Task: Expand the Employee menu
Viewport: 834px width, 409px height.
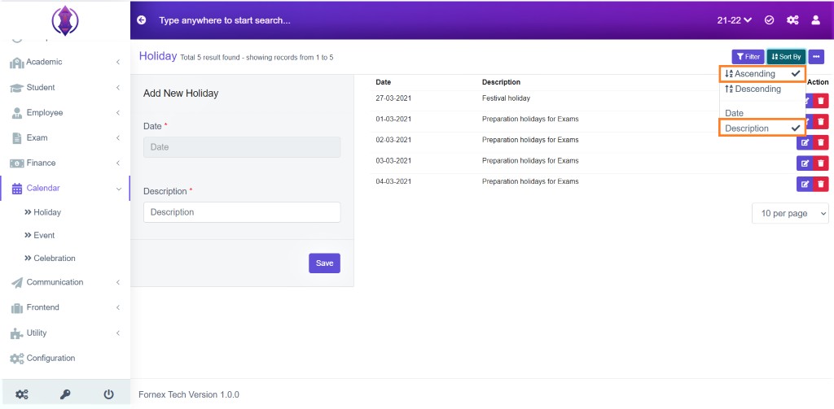Action: coord(65,112)
